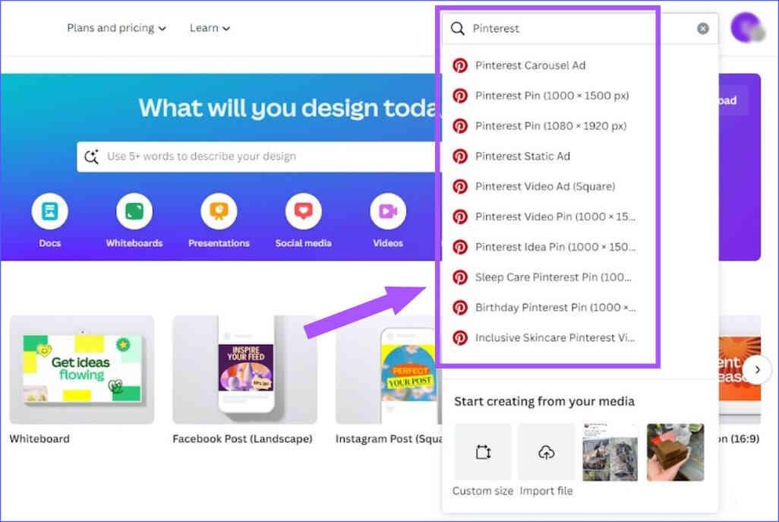Click the magnifying glass search icon
Screen dimensions: 779x522
click(x=458, y=28)
